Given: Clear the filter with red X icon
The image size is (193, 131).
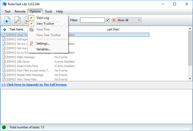Looking at the screenshot, I should pos(114,20).
